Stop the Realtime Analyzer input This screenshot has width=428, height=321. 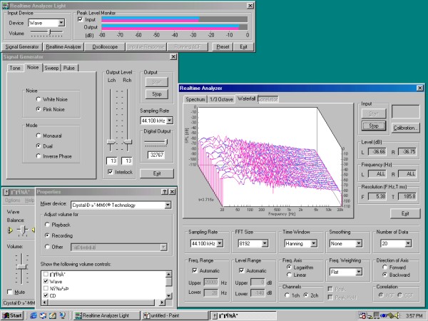coord(374,126)
